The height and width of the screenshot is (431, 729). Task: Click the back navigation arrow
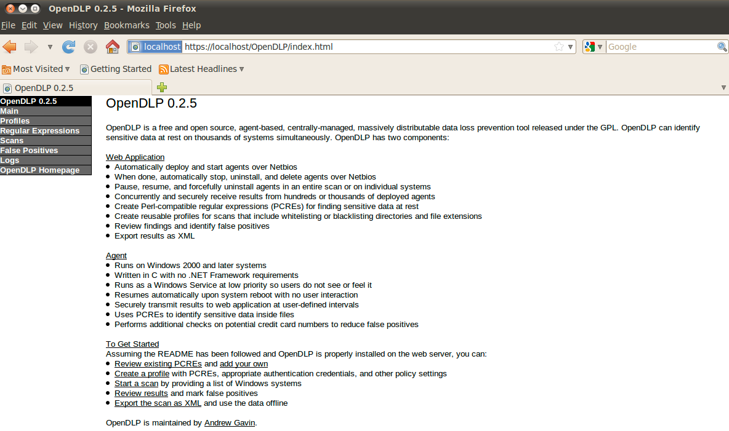(9, 46)
